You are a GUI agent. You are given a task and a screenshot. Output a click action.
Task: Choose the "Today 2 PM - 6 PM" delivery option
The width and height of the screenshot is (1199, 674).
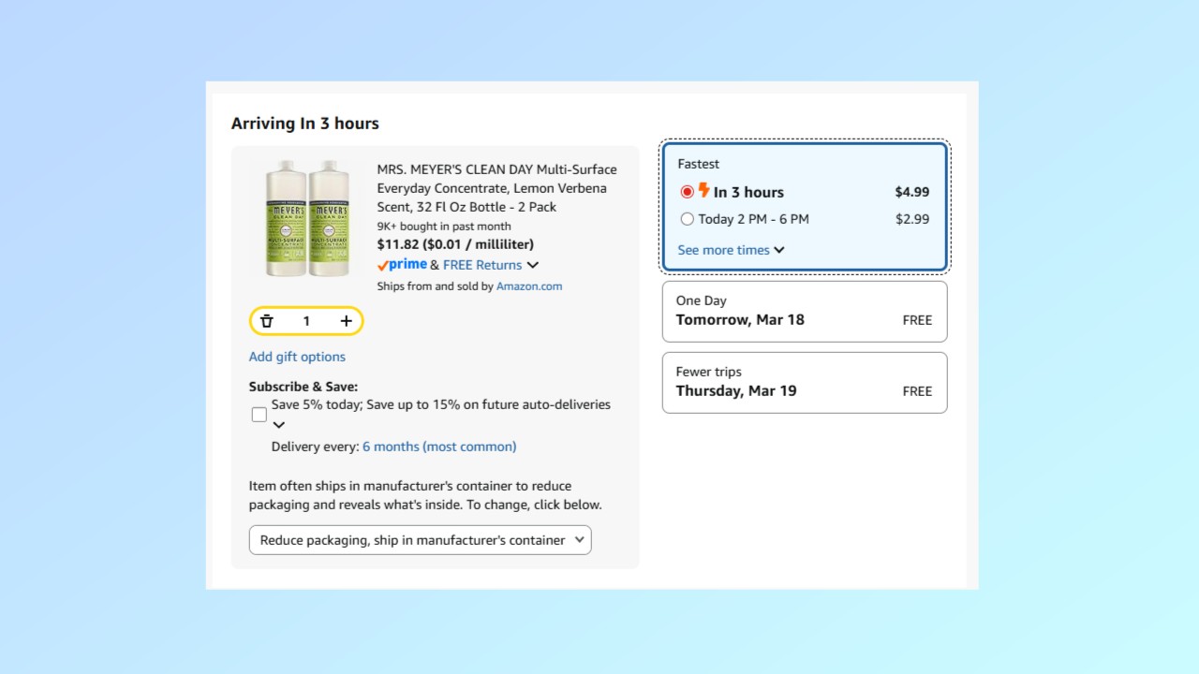687,218
